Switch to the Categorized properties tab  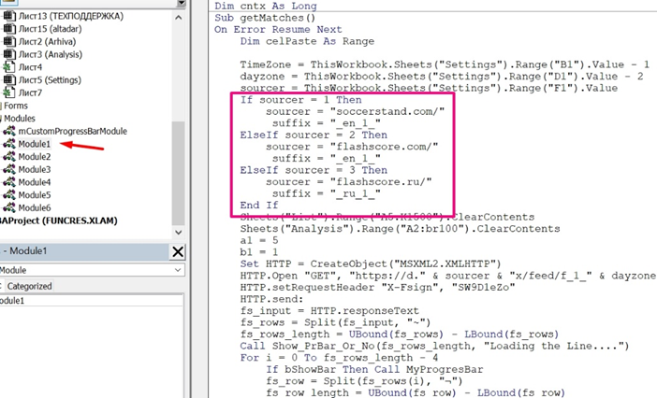[x=30, y=286]
